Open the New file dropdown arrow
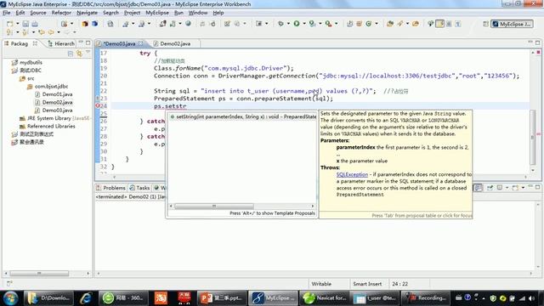Image resolution: width=544 pixels, height=306 pixels. (x=17, y=24)
